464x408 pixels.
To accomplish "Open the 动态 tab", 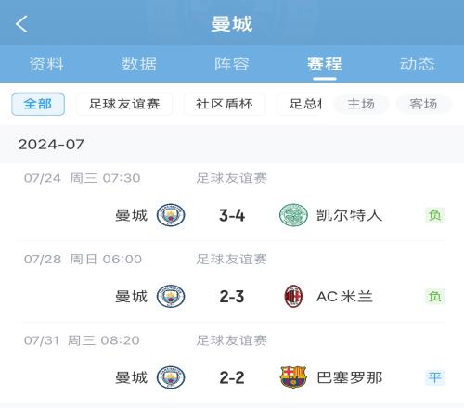I will coord(418,64).
